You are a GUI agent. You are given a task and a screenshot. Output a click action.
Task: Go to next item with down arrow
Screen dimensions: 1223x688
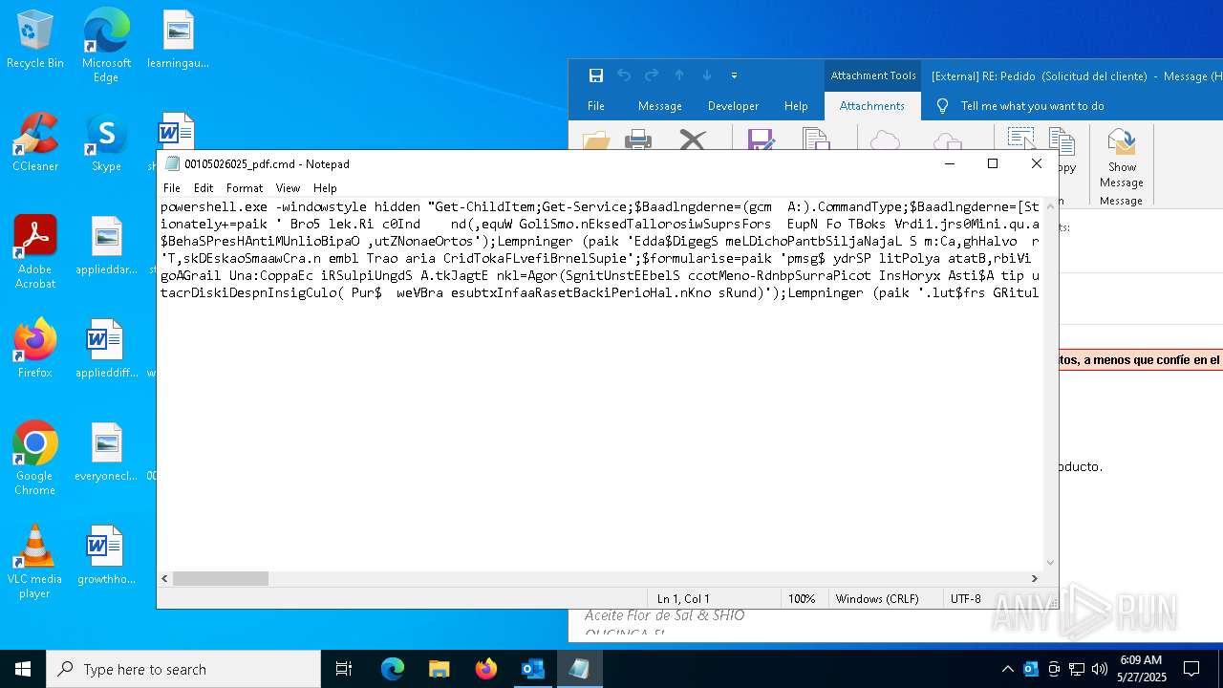point(707,75)
